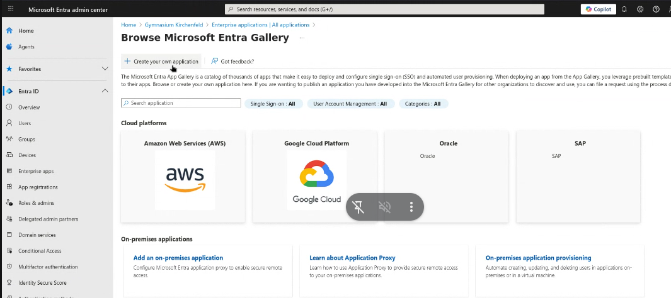Screen dimensions: 671x298
Task: Click the Search application field
Action: 181,103
